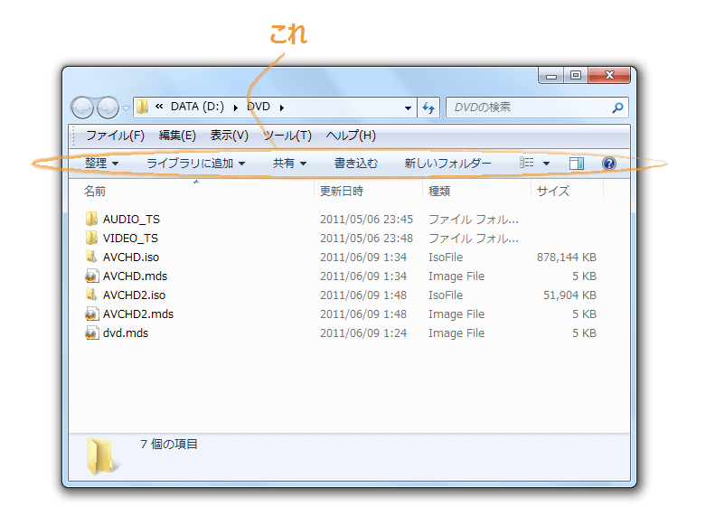Click the Refresh button beside address bar
Image resolution: width=715 pixels, height=506 pixels.
click(x=428, y=108)
